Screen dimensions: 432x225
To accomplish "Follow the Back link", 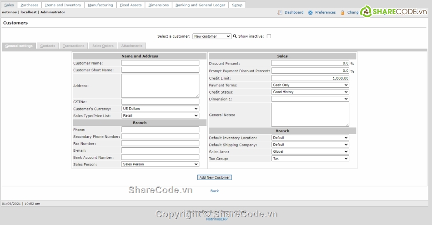I will tap(215, 191).
